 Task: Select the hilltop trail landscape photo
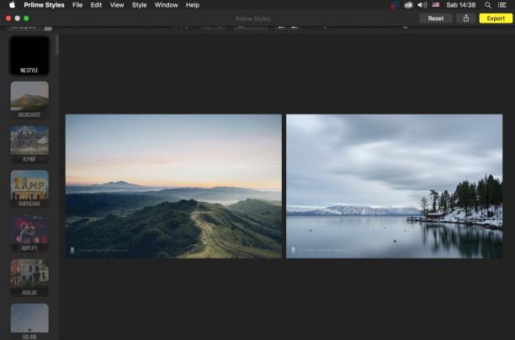tap(173, 186)
